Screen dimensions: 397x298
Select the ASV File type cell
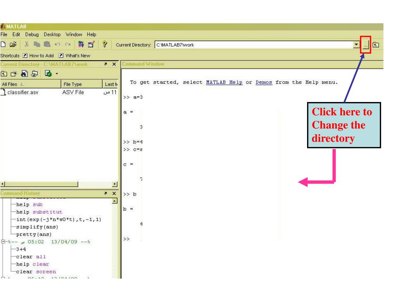(x=73, y=92)
